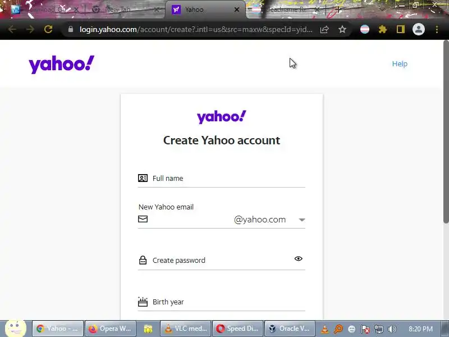Image resolution: width=449 pixels, height=337 pixels.
Task: Open a new browser tab
Action: [338, 10]
